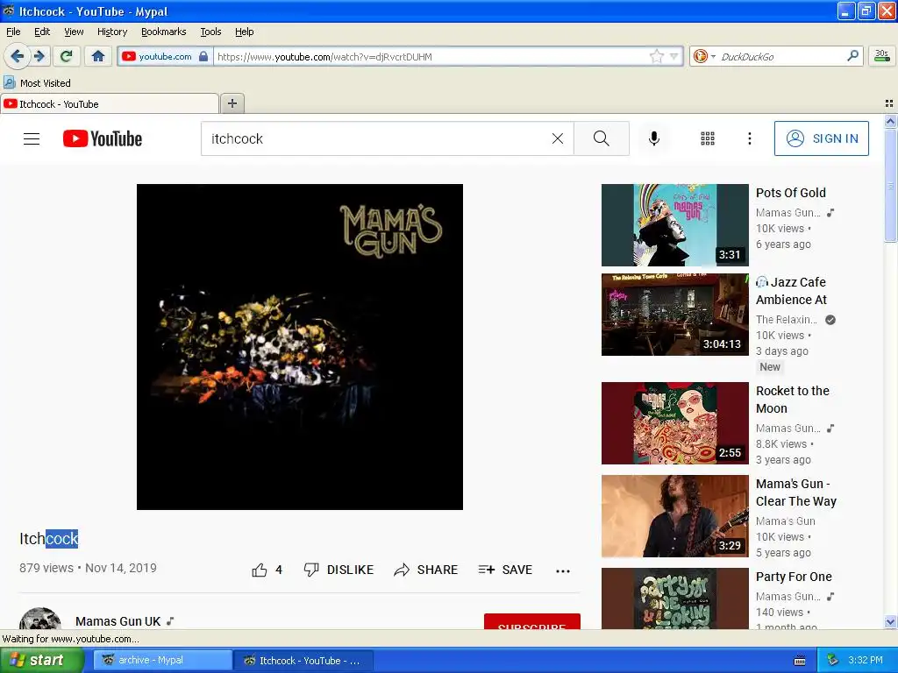Open the Bookmarks menu

coord(163,32)
